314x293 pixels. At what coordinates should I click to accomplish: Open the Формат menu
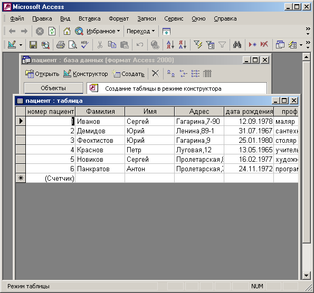pyautogui.click(x=119, y=18)
